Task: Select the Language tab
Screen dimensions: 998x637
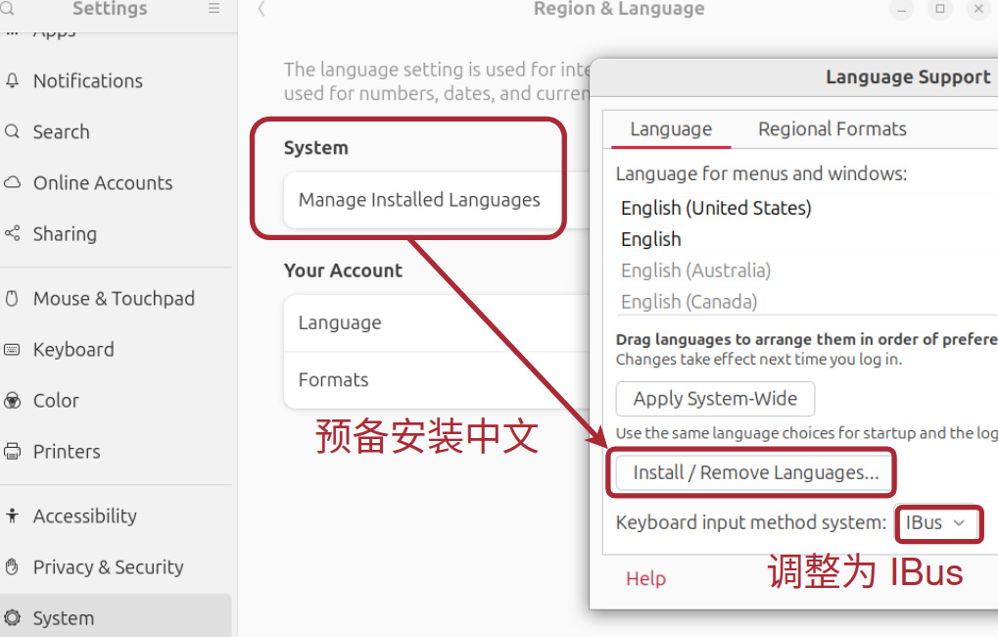Action: point(671,129)
